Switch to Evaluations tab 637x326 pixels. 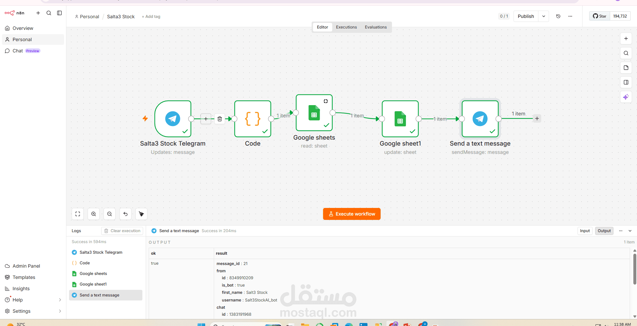(x=376, y=27)
